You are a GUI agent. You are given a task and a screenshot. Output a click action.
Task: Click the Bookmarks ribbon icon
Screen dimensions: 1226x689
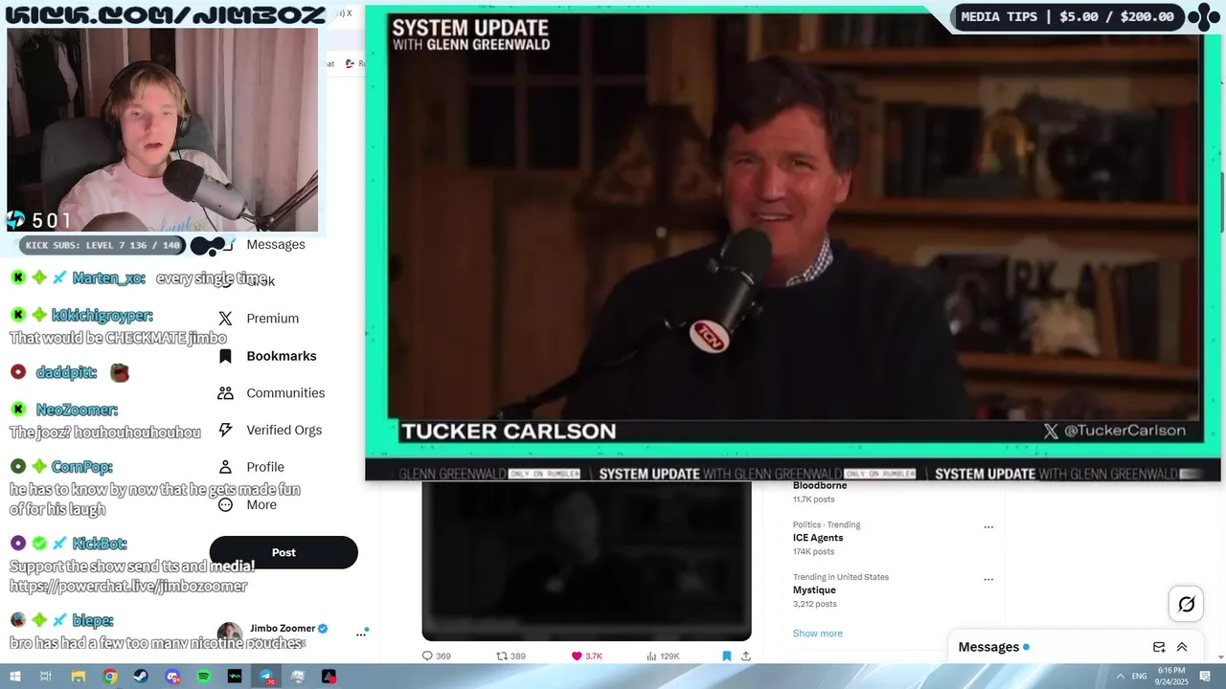pos(225,356)
